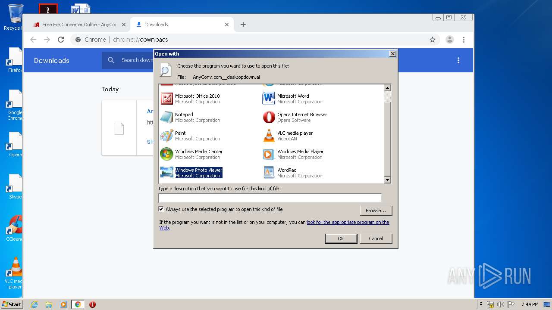This screenshot has width=552, height=310.
Task: Switch to the Downloads tab
Action: [182, 25]
